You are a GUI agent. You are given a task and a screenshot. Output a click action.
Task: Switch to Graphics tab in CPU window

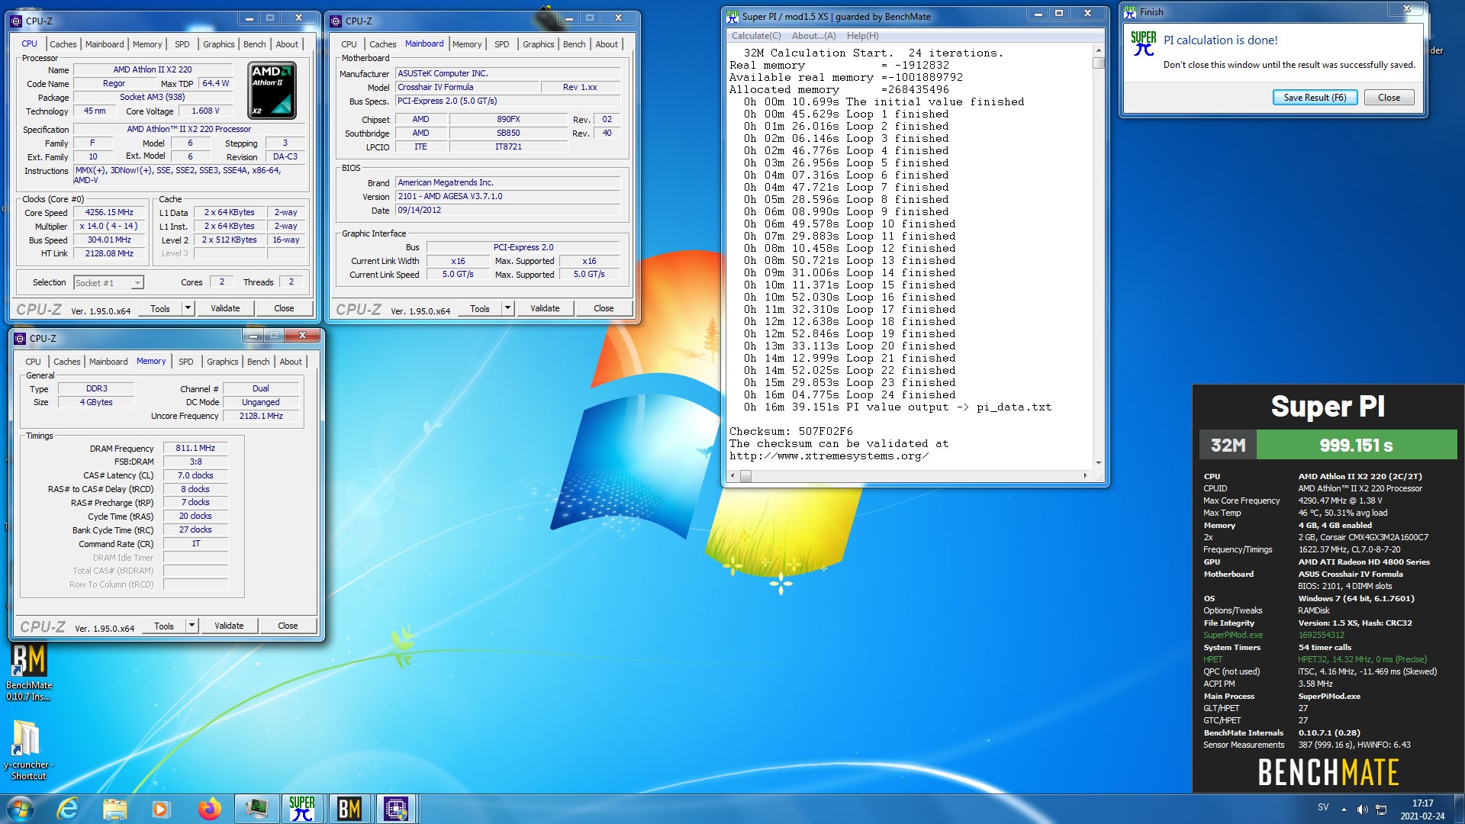(219, 44)
